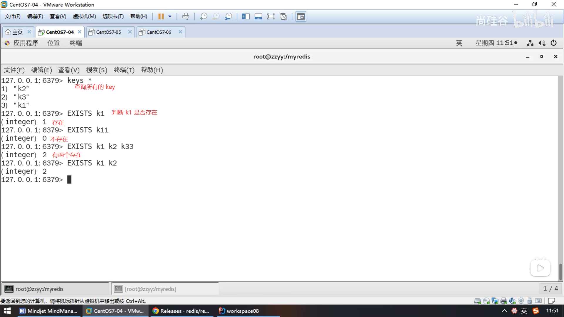
Task: Take a snapshot of the VM
Action: pyautogui.click(x=203, y=16)
